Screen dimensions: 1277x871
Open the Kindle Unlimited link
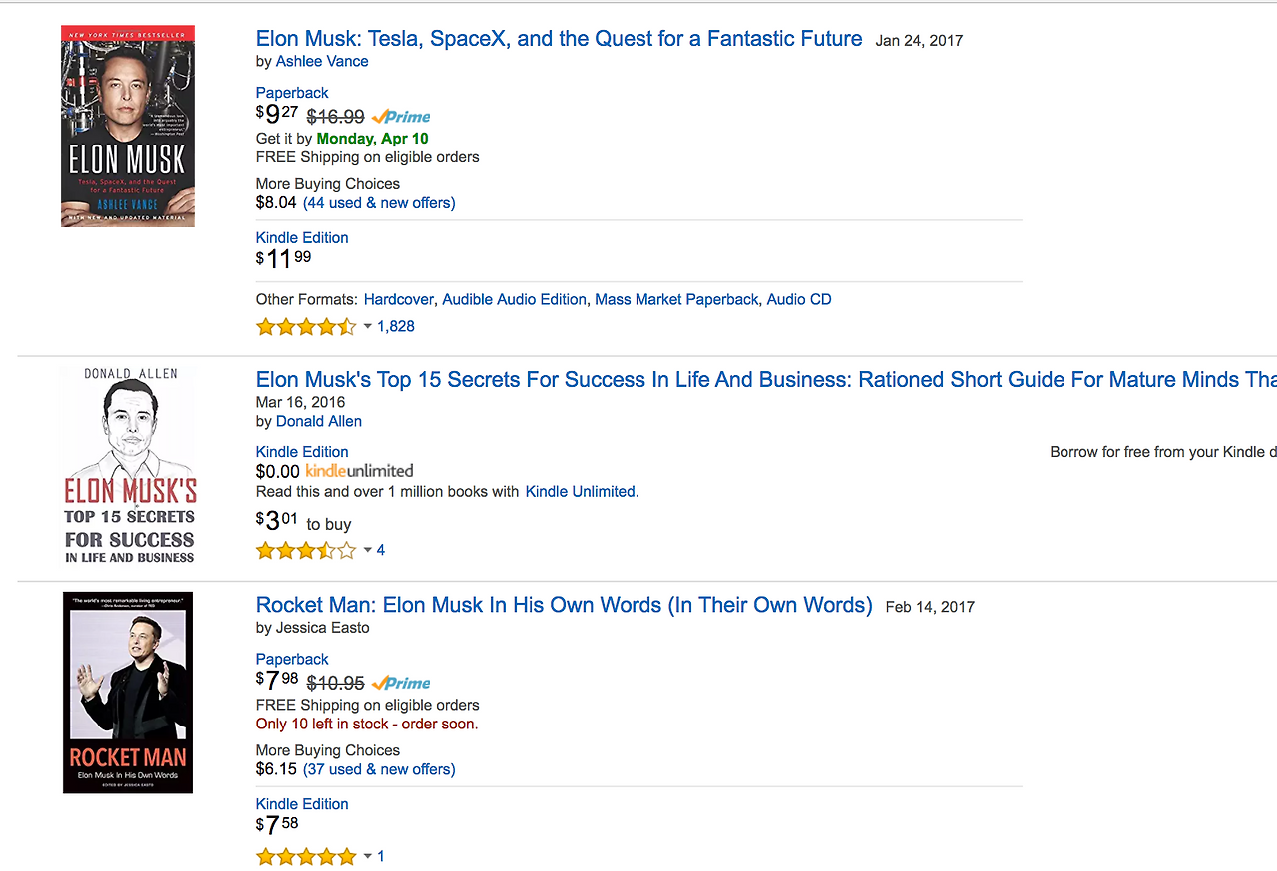point(581,492)
